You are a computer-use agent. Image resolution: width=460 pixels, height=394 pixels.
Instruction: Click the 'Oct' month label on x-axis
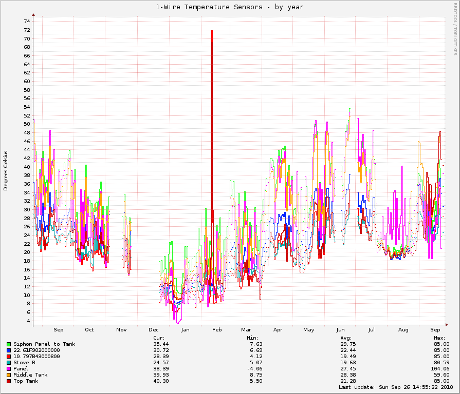tap(89, 330)
